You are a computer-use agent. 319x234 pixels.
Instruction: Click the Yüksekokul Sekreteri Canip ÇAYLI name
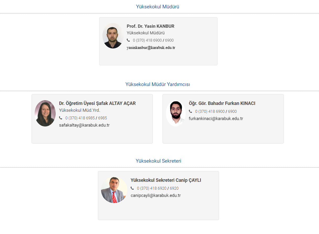[x=166, y=180]
